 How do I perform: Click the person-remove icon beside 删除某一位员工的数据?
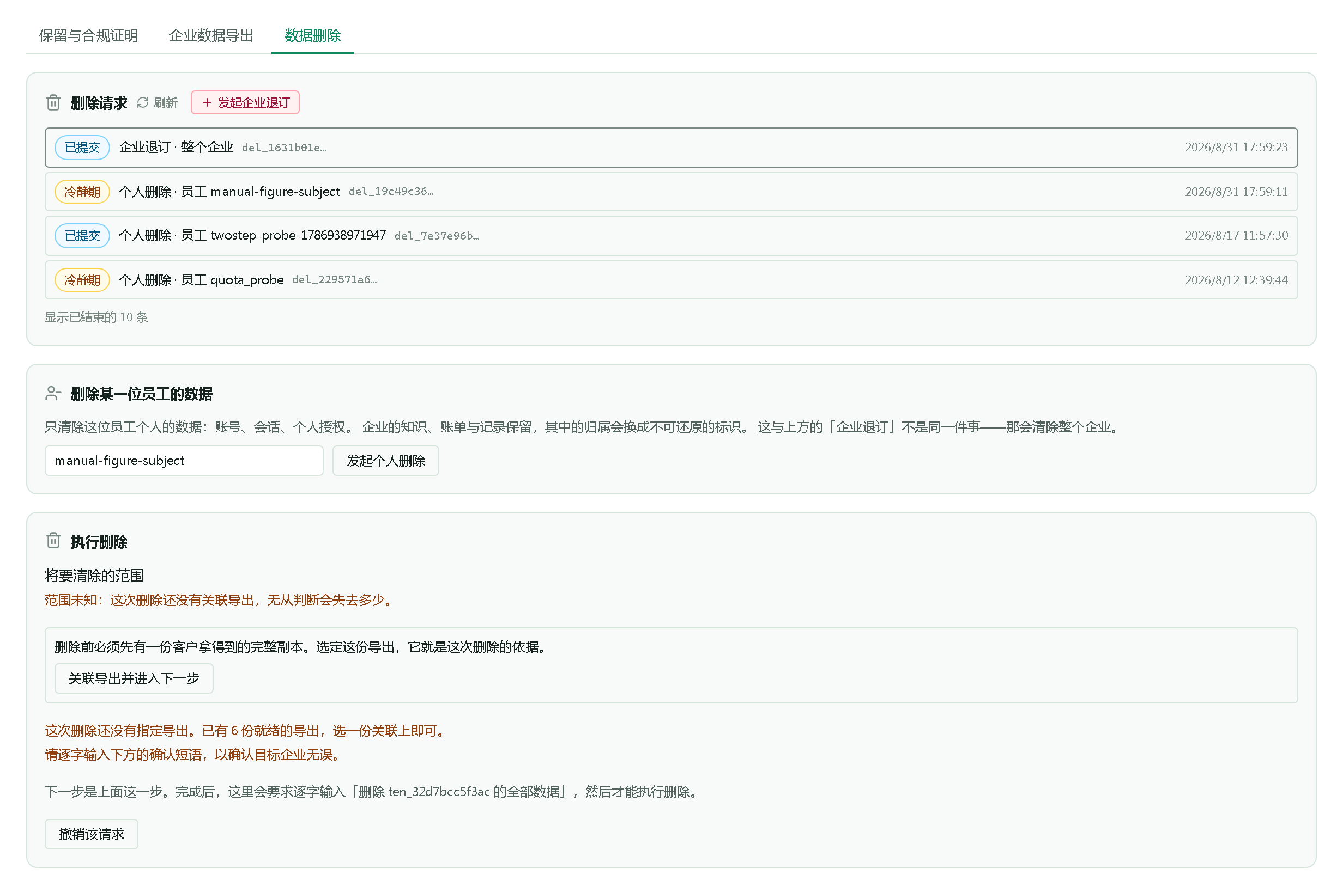(x=53, y=394)
